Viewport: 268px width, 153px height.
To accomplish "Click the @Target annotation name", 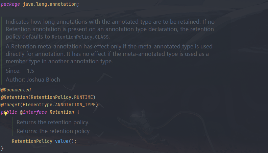I will coord(10,105).
